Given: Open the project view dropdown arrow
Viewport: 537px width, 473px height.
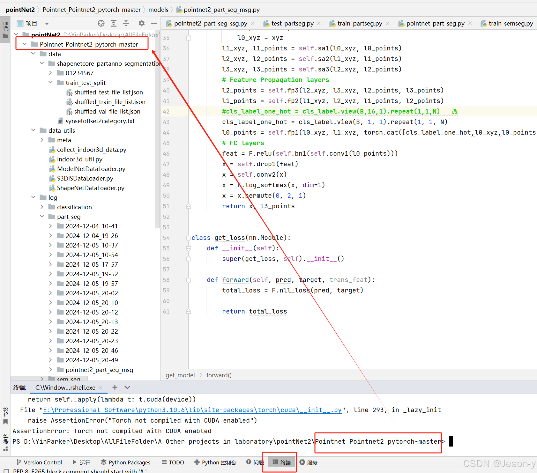Looking at the screenshot, I should [47, 24].
